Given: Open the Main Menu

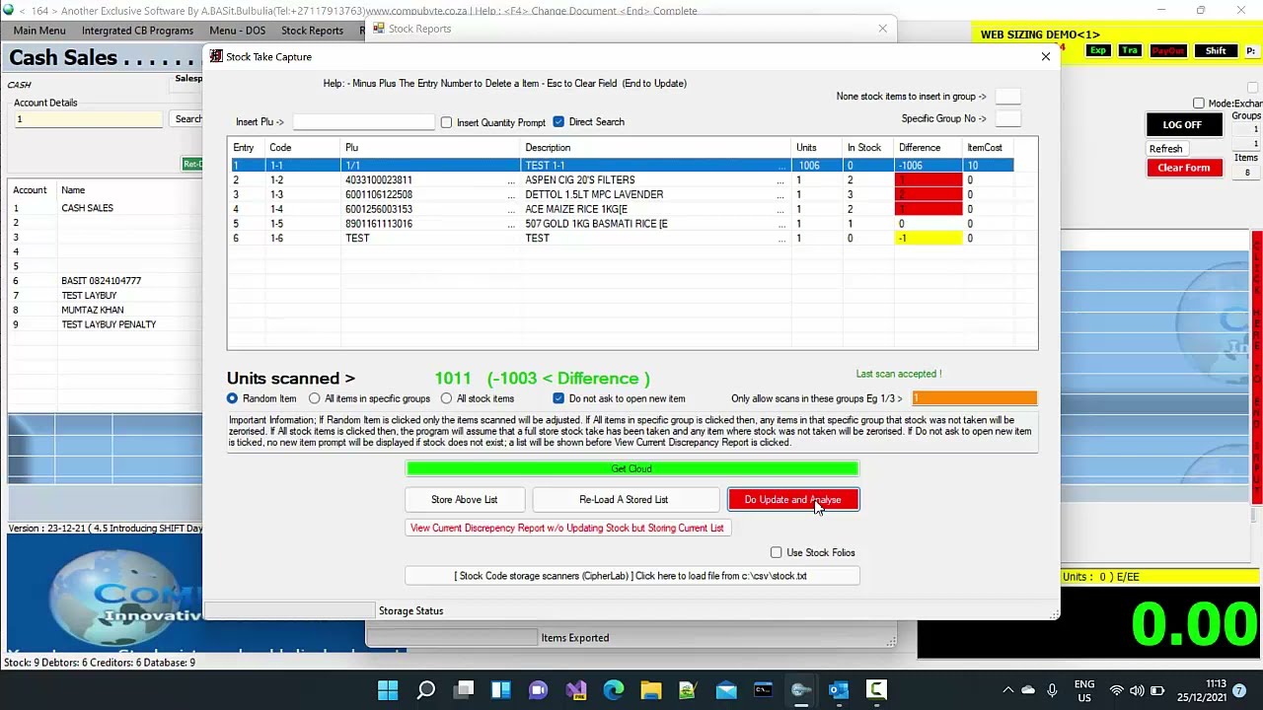Looking at the screenshot, I should 39,31.
